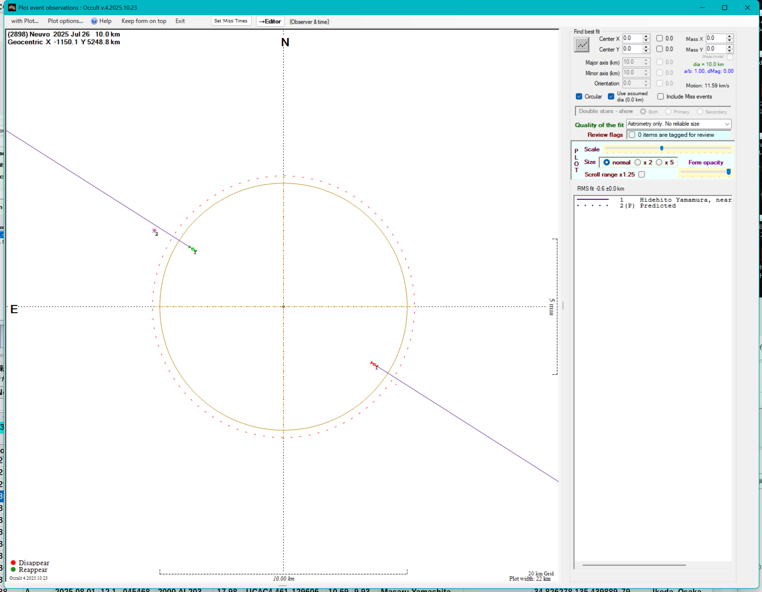
Task: Click the Occult app icon in title bar
Action: (12, 7)
